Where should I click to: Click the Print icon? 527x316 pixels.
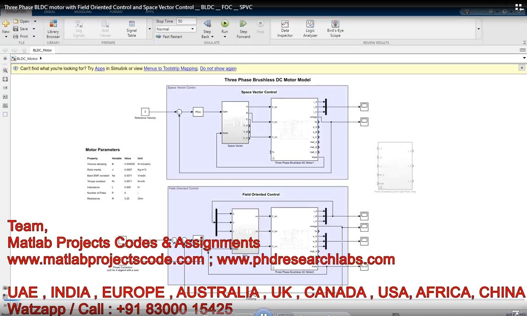(16, 36)
